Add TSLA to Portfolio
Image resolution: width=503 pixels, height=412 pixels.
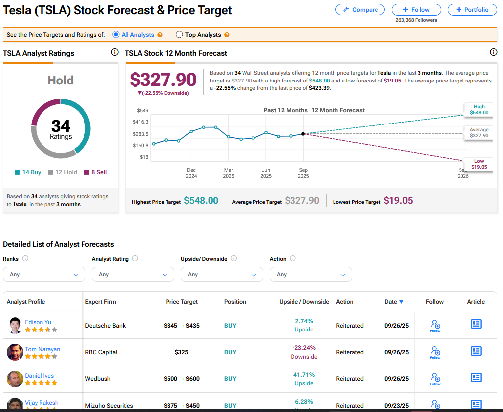tap(472, 9)
